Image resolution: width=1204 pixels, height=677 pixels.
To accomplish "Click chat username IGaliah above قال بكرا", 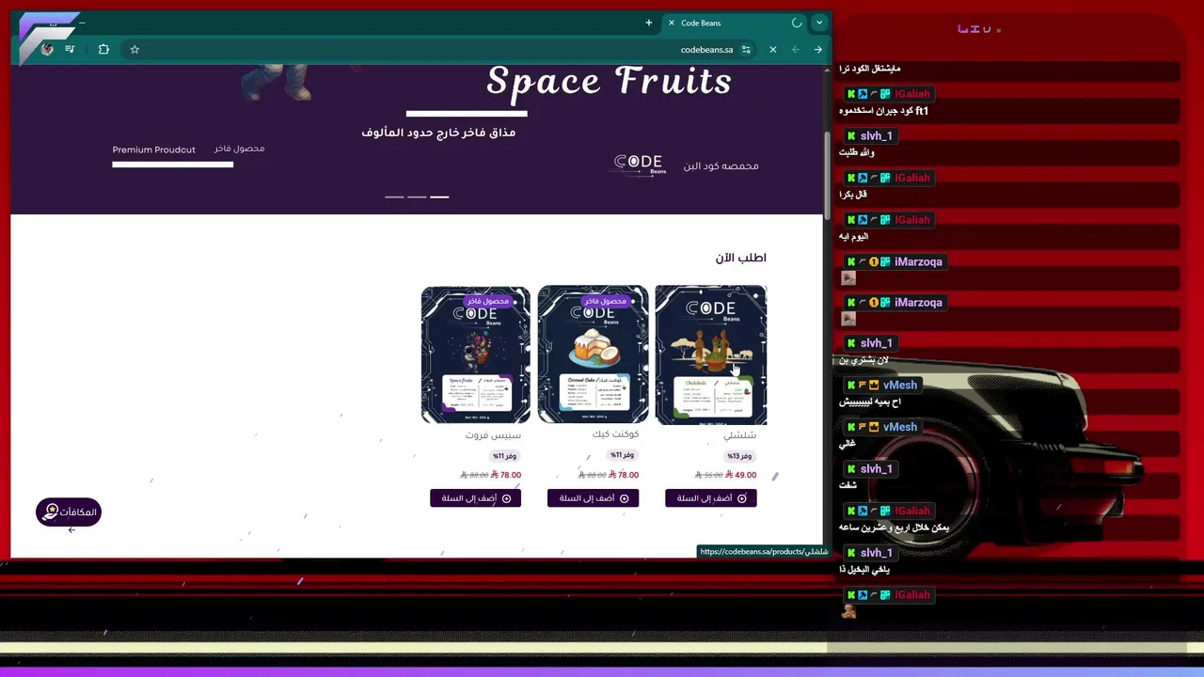I will point(911,178).
